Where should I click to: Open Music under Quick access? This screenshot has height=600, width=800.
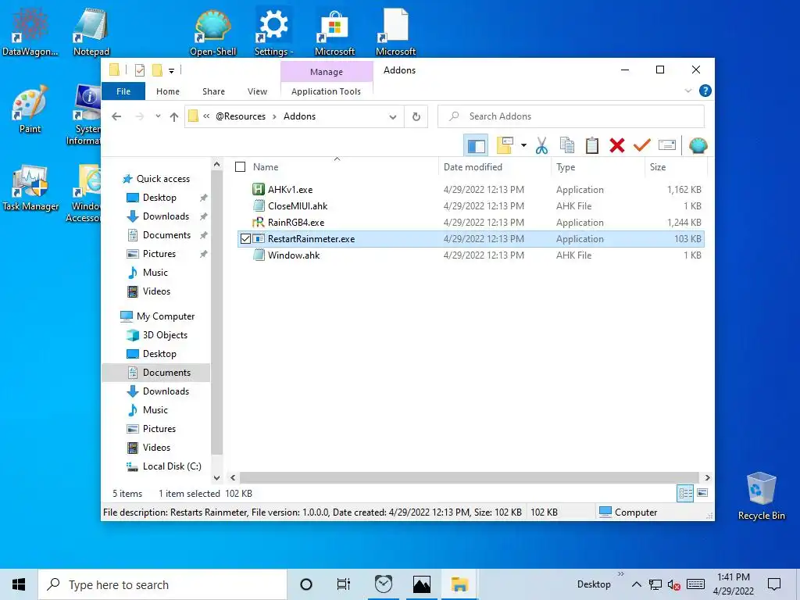tap(148, 273)
